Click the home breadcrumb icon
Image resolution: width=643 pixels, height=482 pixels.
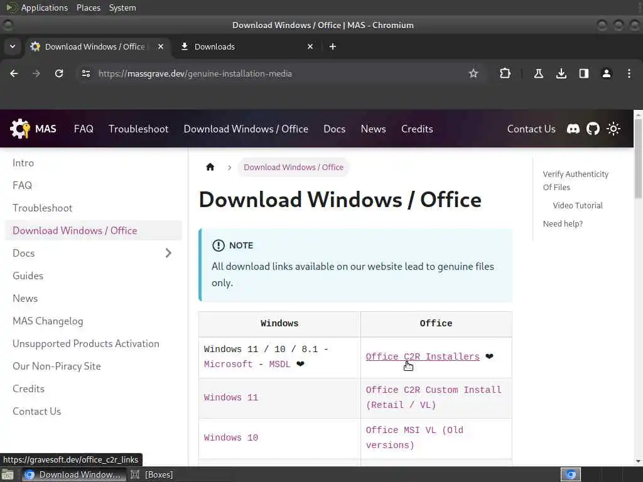(x=210, y=167)
